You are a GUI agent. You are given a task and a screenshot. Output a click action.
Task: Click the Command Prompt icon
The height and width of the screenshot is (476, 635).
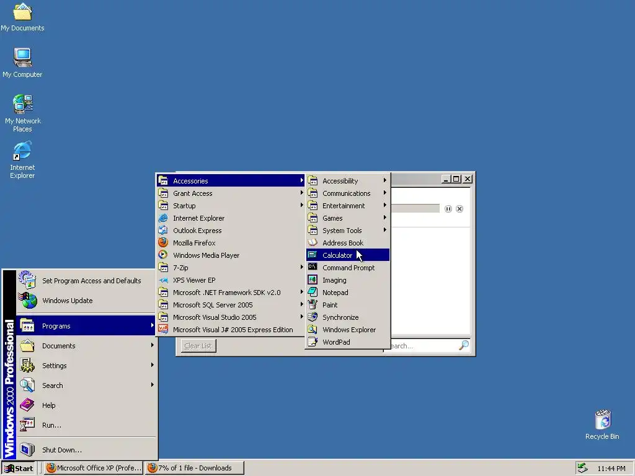(313, 267)
